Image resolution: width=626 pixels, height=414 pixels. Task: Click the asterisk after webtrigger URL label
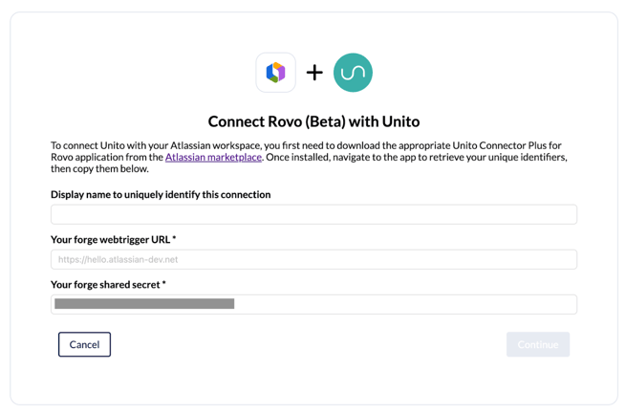click(x=174, y=239)
